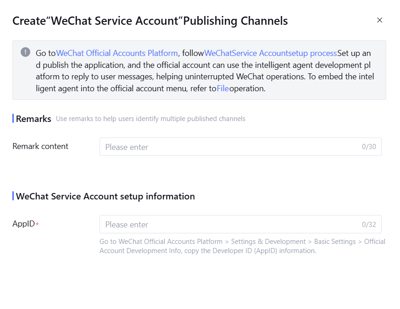Viewport: 400px width, 309px height.
Task: Open WeChat Service Account setup process link
Action: point(271,53)
